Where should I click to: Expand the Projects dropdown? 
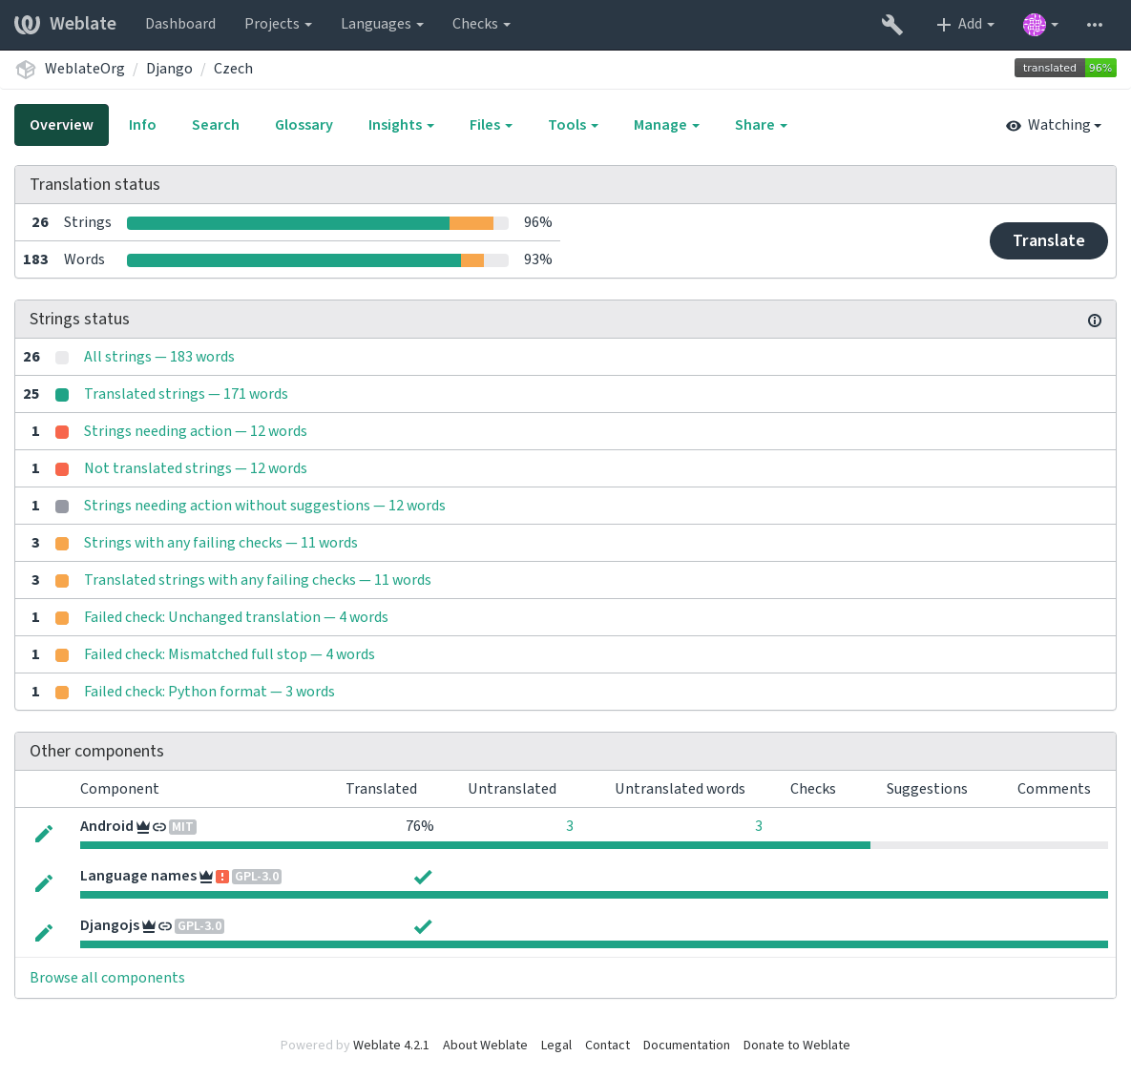tap(278, 24)
